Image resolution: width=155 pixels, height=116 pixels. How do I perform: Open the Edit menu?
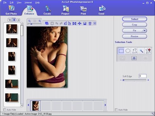click(x=11, y=3)
